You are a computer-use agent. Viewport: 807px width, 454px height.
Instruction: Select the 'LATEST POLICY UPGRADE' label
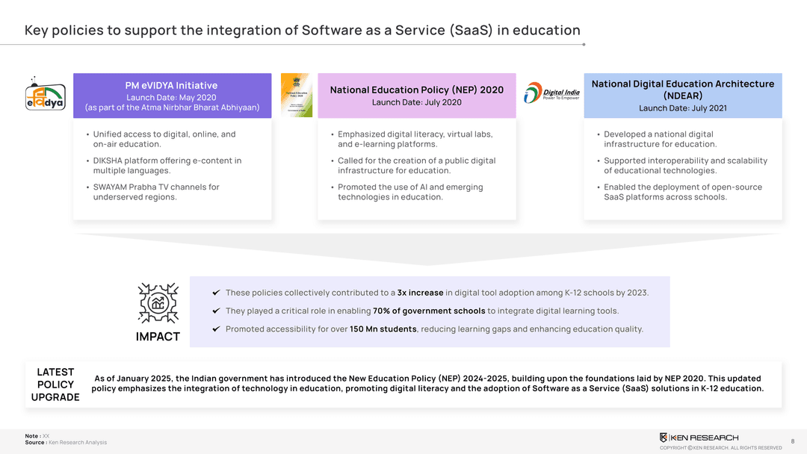(55, 385)
